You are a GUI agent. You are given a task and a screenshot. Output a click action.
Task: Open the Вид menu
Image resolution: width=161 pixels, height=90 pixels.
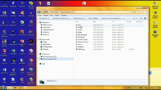point(51,15)
